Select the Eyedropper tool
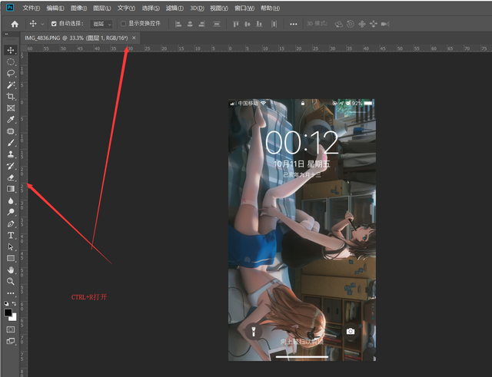 pyautogui.click(x=11, y=120)
